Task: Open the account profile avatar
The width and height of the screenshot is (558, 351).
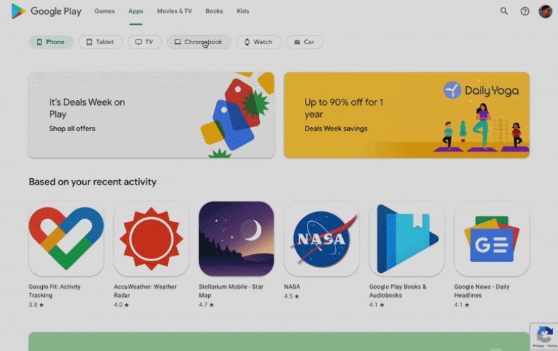Action: pos(545,11)
